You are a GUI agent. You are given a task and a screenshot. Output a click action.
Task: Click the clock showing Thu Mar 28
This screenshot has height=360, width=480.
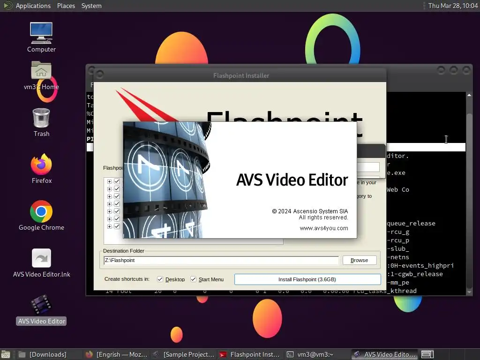(x=453, y=6)
